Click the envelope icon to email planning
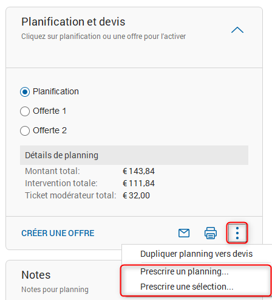 tap(184, 233)
